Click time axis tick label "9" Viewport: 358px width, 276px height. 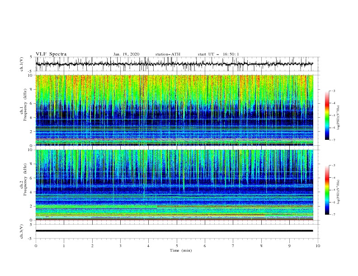[x=289, y=246]
